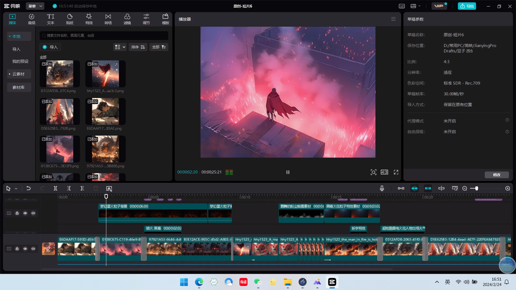Select 我的预设 in the sidebar
This screenshot has width=516, height=290.
pos(20,61)
